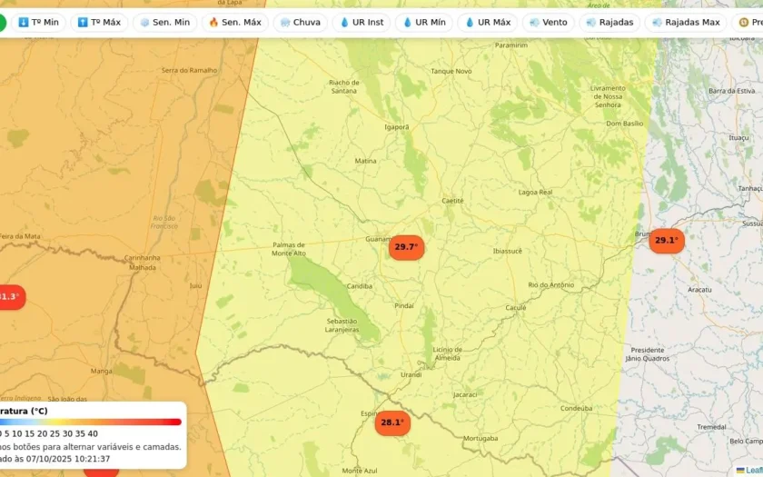763x477 pixels.
Task: Click the Caetité town label on map
Action: point(452,201)
